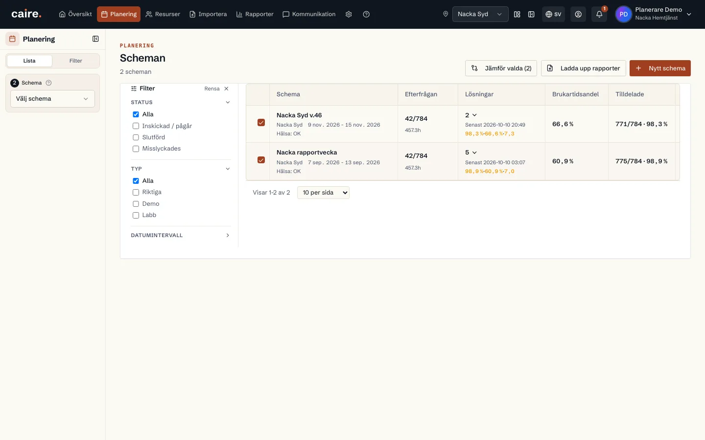705x440 pixels.
Task: Toggle the panel layout icon in top bar
Action: tap(531, 14)
